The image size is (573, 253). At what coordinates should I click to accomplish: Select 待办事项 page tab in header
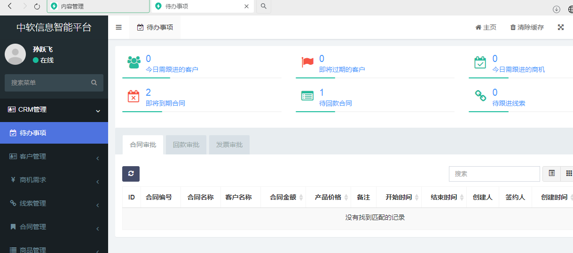tap(155, 27)
